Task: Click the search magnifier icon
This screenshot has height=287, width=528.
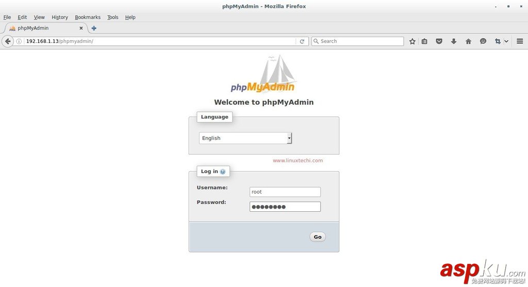Action: pos(316,41)
